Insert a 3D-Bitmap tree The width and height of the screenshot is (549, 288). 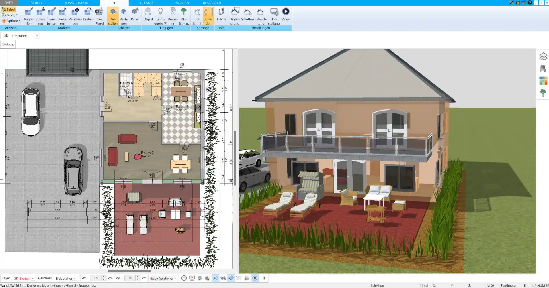(x=184, y=16)
